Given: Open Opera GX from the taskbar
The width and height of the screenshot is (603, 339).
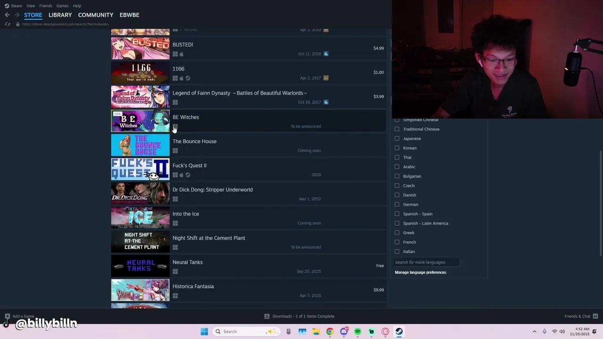Looking at the screenshot, I should 385,331.
